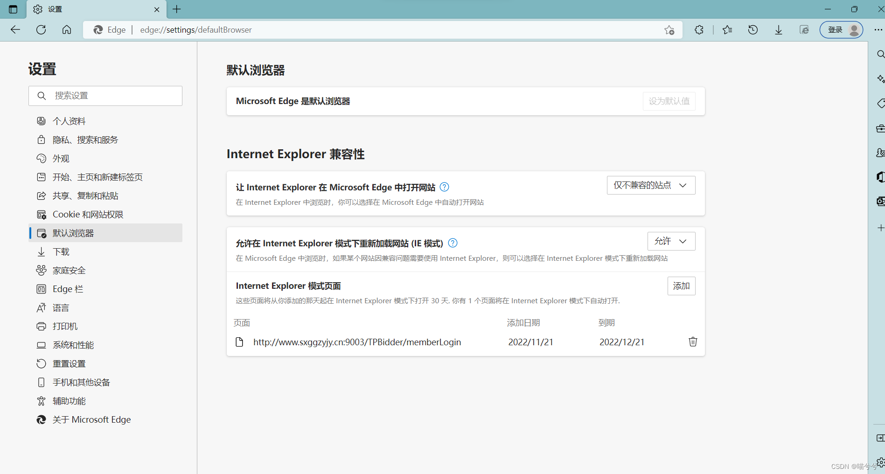Select the 设置 browser tab
885x474 pixels.
(96, 9)
